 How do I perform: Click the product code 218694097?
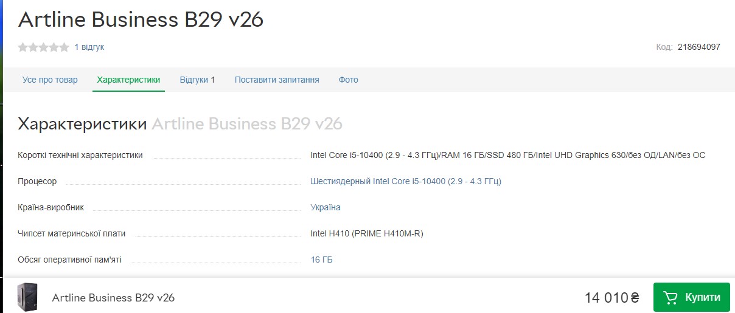pyautogui.click(x=699, y=47)
